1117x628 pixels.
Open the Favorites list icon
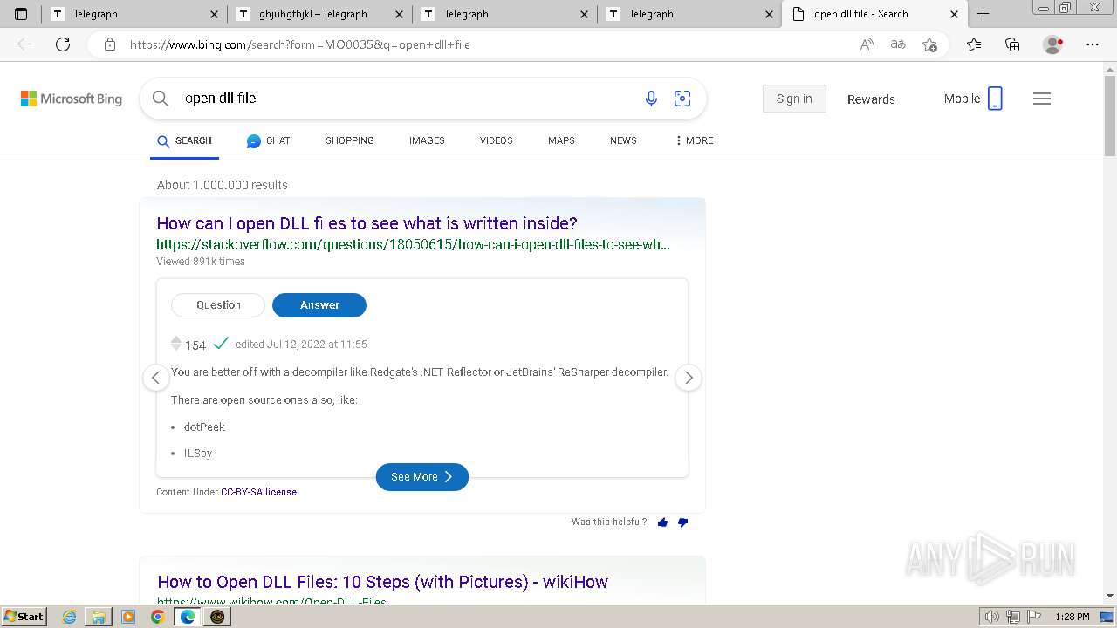(x=974, y=44)
